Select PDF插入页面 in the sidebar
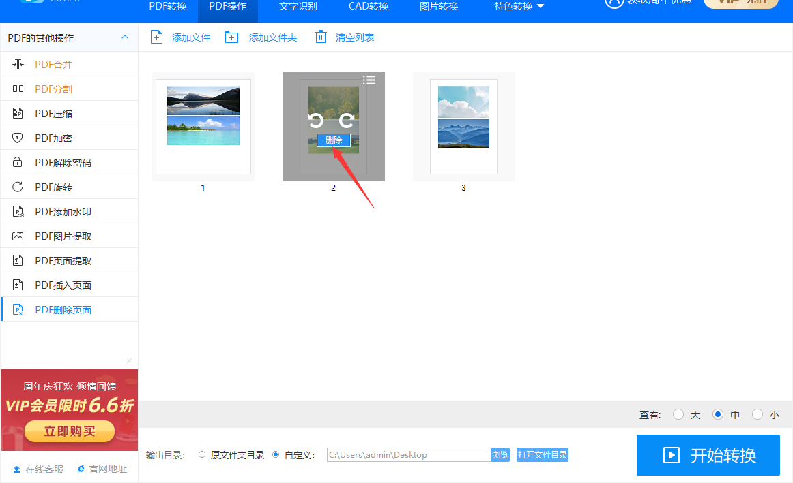The width and height of the screenshot is (793, 483). (x=70, y=285)
